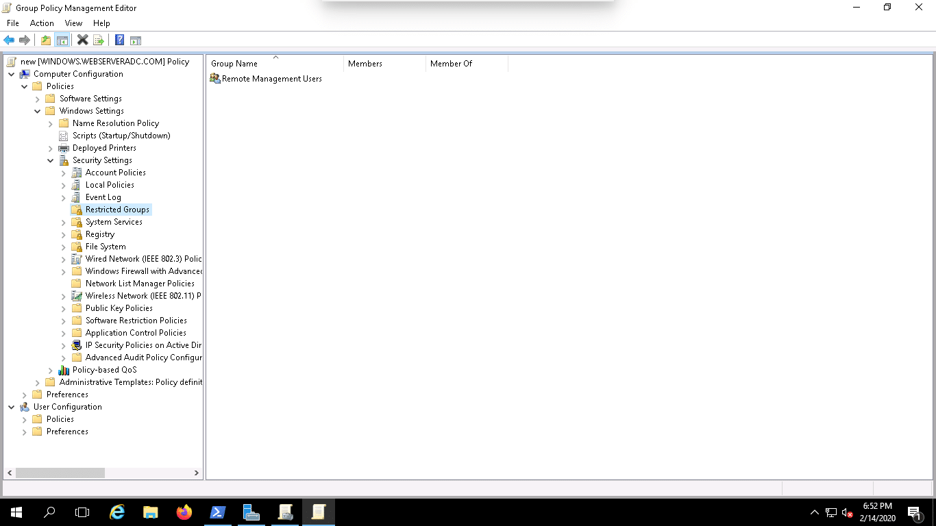Select IP Security Policies on Active Directory
This screenshot has height=526, width=936.
[x=143, y=345]
